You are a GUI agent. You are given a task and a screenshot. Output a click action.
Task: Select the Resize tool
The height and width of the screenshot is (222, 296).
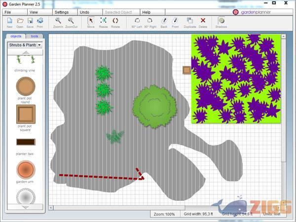tap(103, 21)
